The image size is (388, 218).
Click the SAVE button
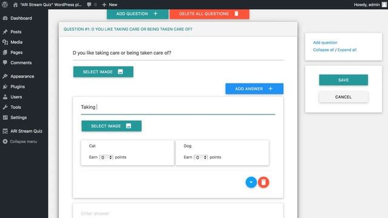[344, 80]
